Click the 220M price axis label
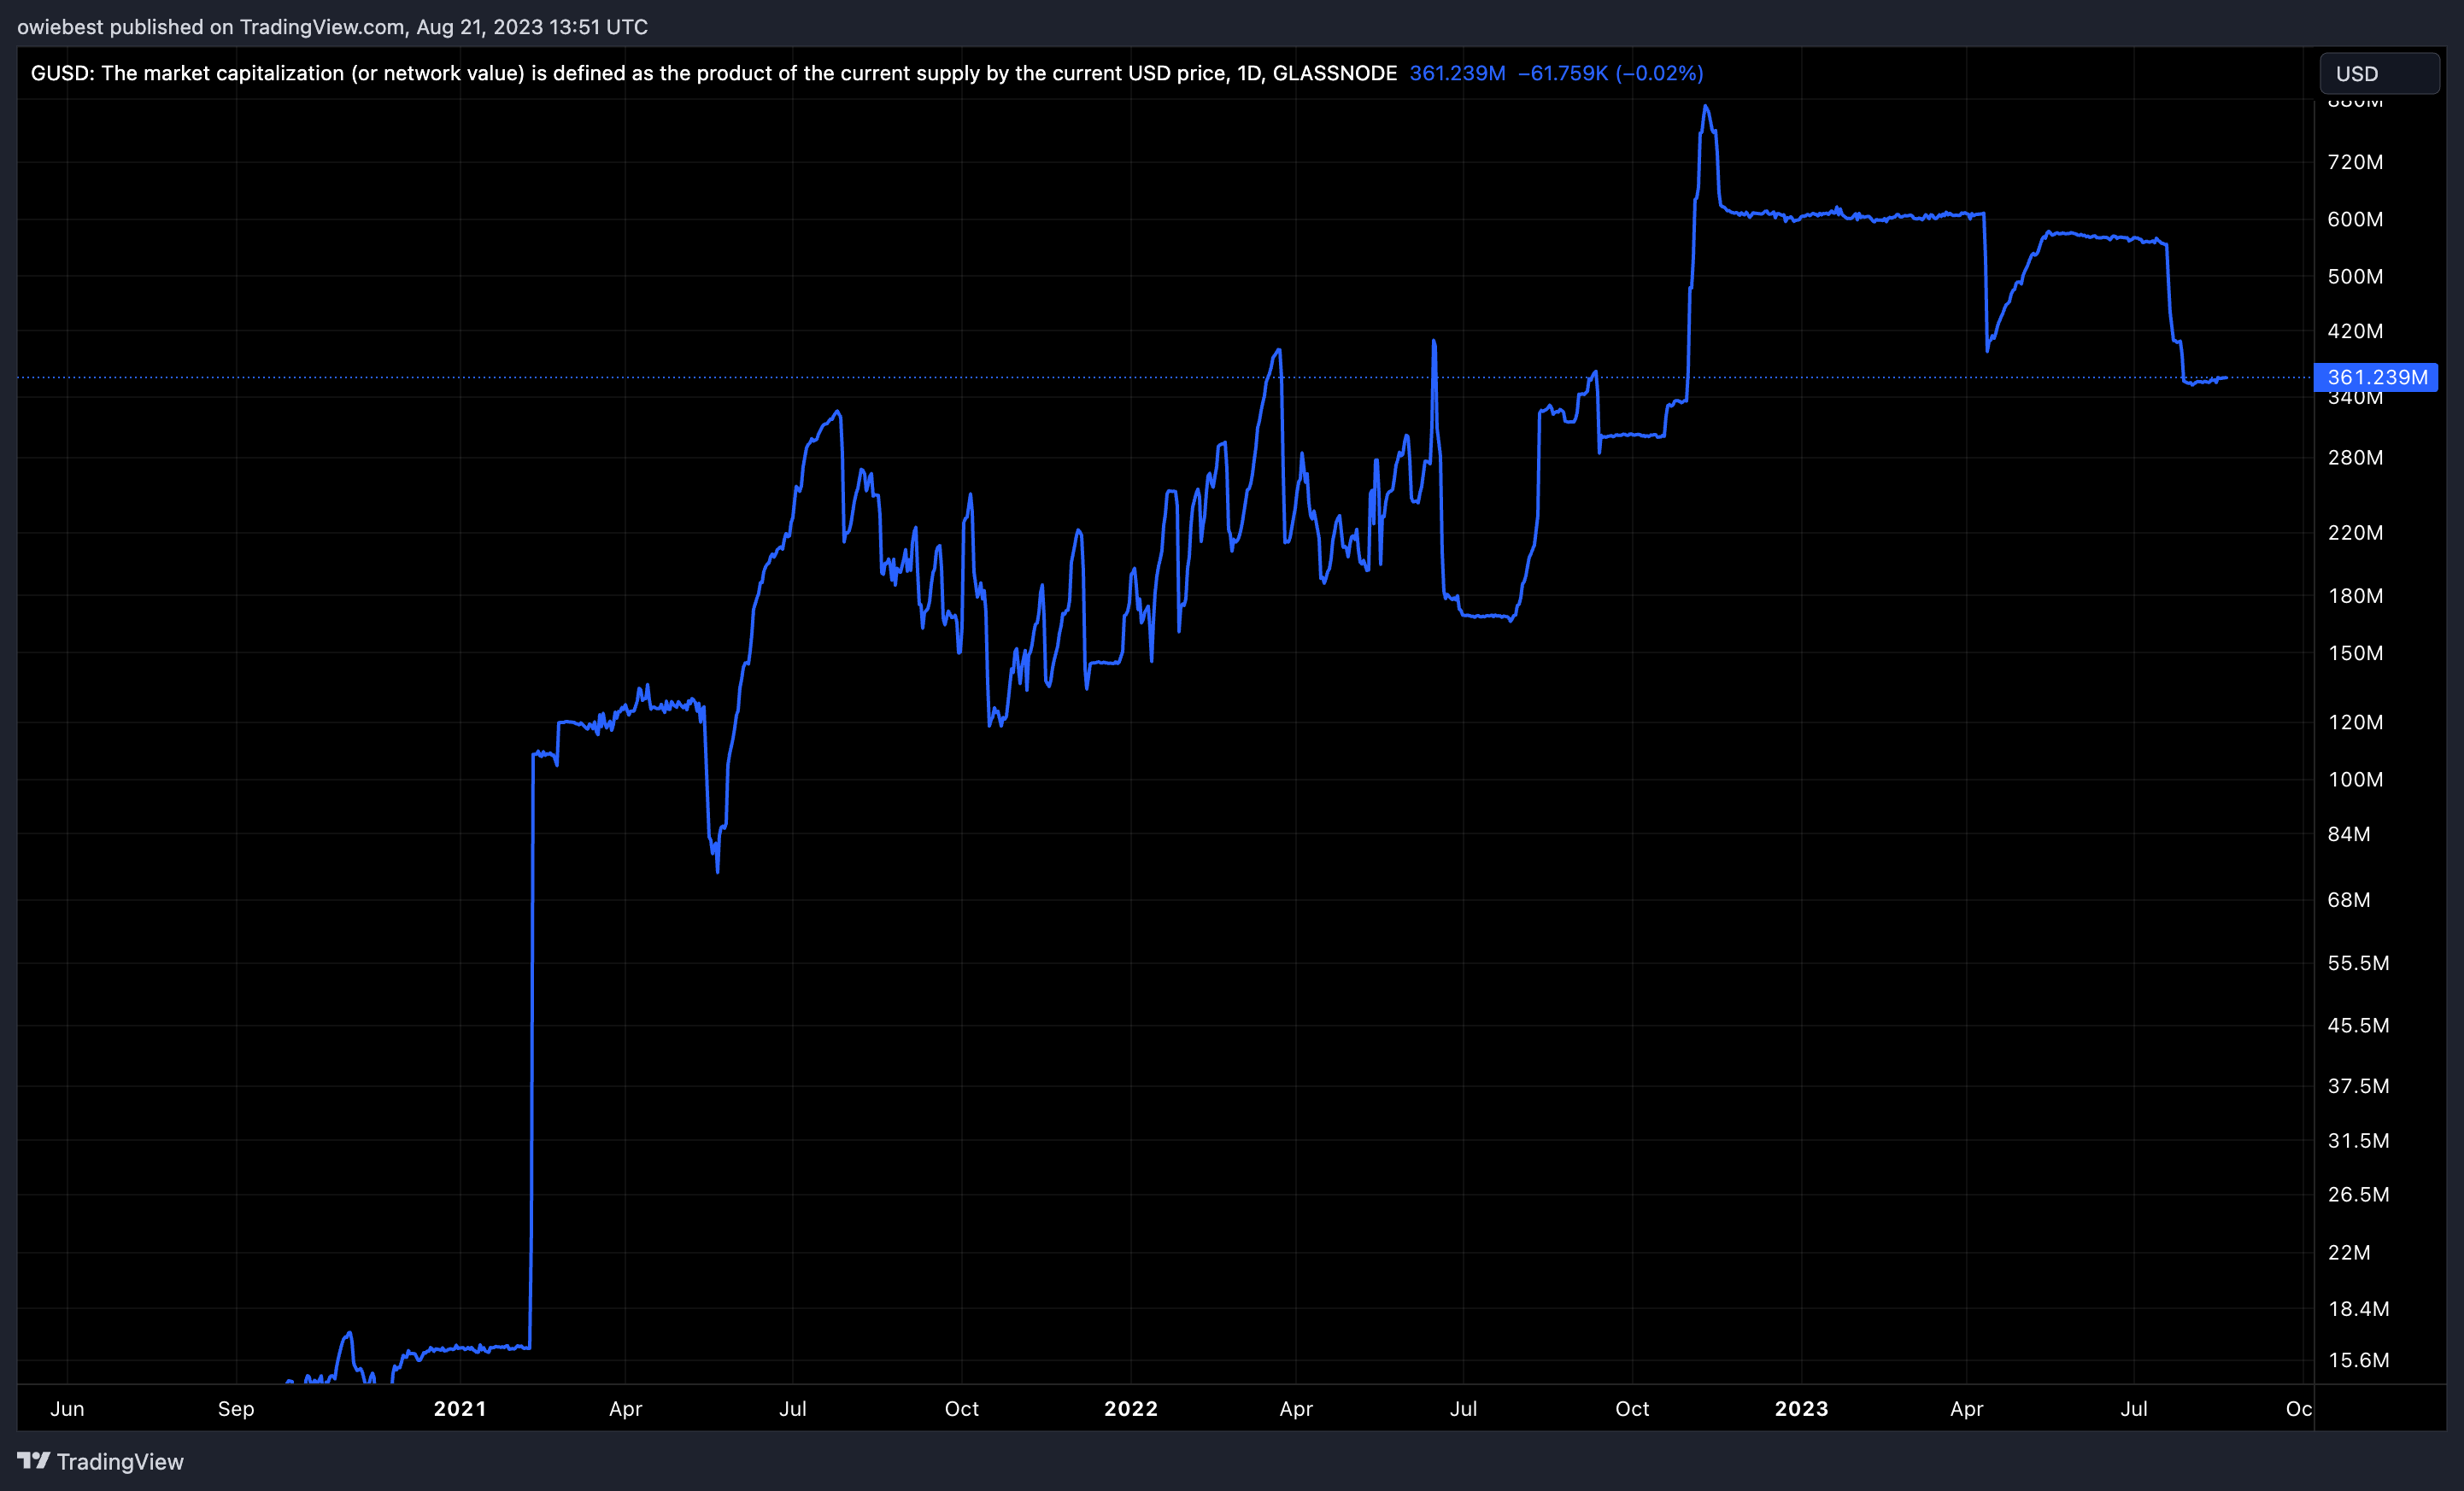The width and height of the screenshot is (2464, 1491). [x=2355, y=533]
